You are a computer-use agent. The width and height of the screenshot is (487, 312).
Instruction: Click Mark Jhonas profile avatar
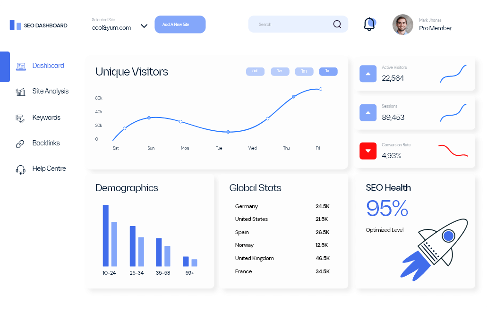tap(403, 25)
